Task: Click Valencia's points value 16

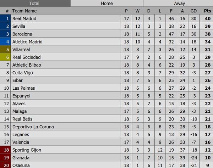Action: 207,142
